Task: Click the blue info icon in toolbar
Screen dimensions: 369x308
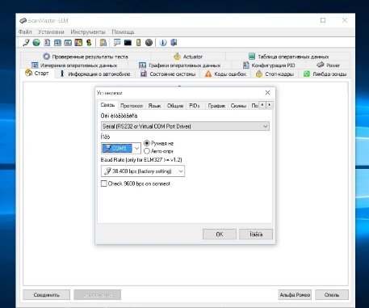Action: tap(163, 43)
